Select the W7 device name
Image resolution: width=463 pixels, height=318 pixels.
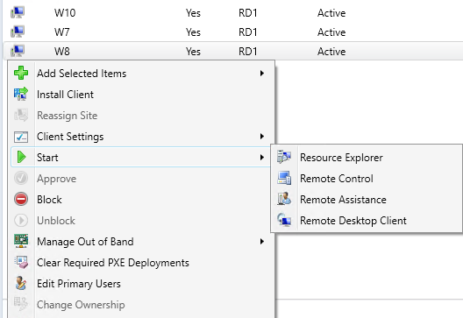(x=62, y=32)
